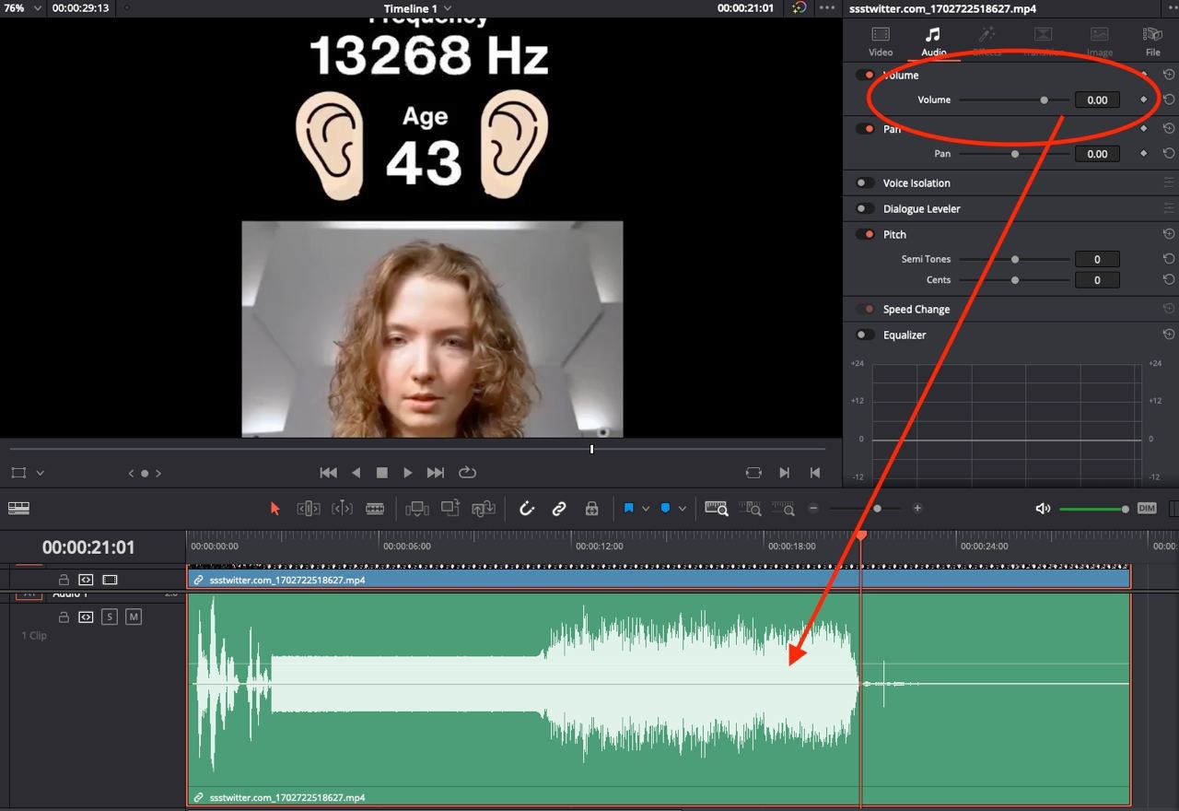
Task: Click Custom Zoom icon
Action: click(784, 509)
